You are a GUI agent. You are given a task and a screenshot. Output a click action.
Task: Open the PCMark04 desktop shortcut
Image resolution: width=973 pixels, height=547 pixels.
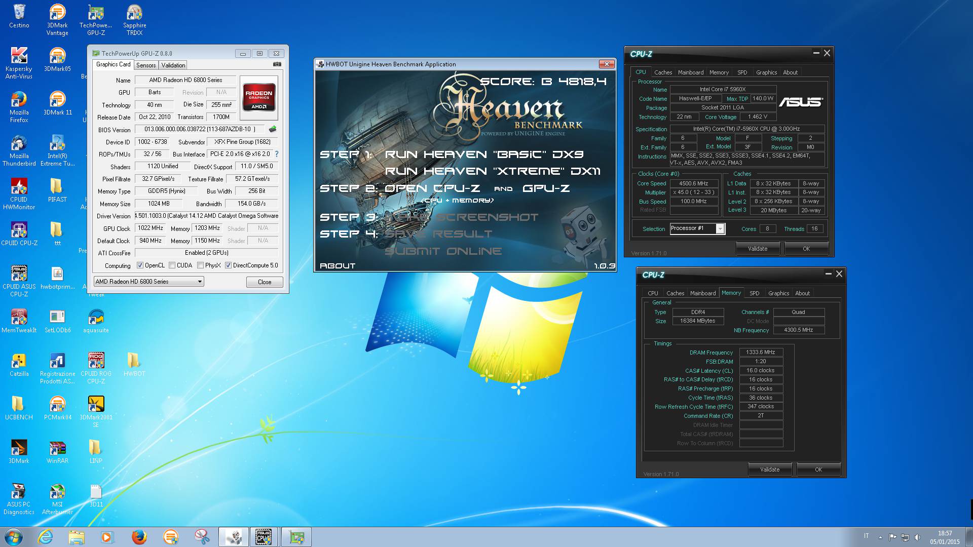coord(57,408)
